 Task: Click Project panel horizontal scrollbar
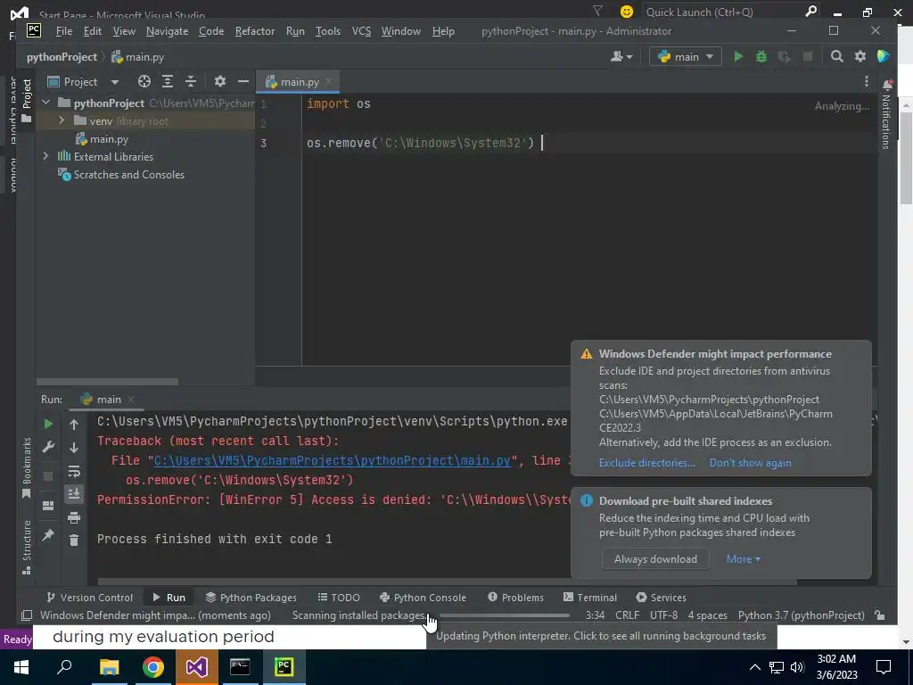coord(107,382)
